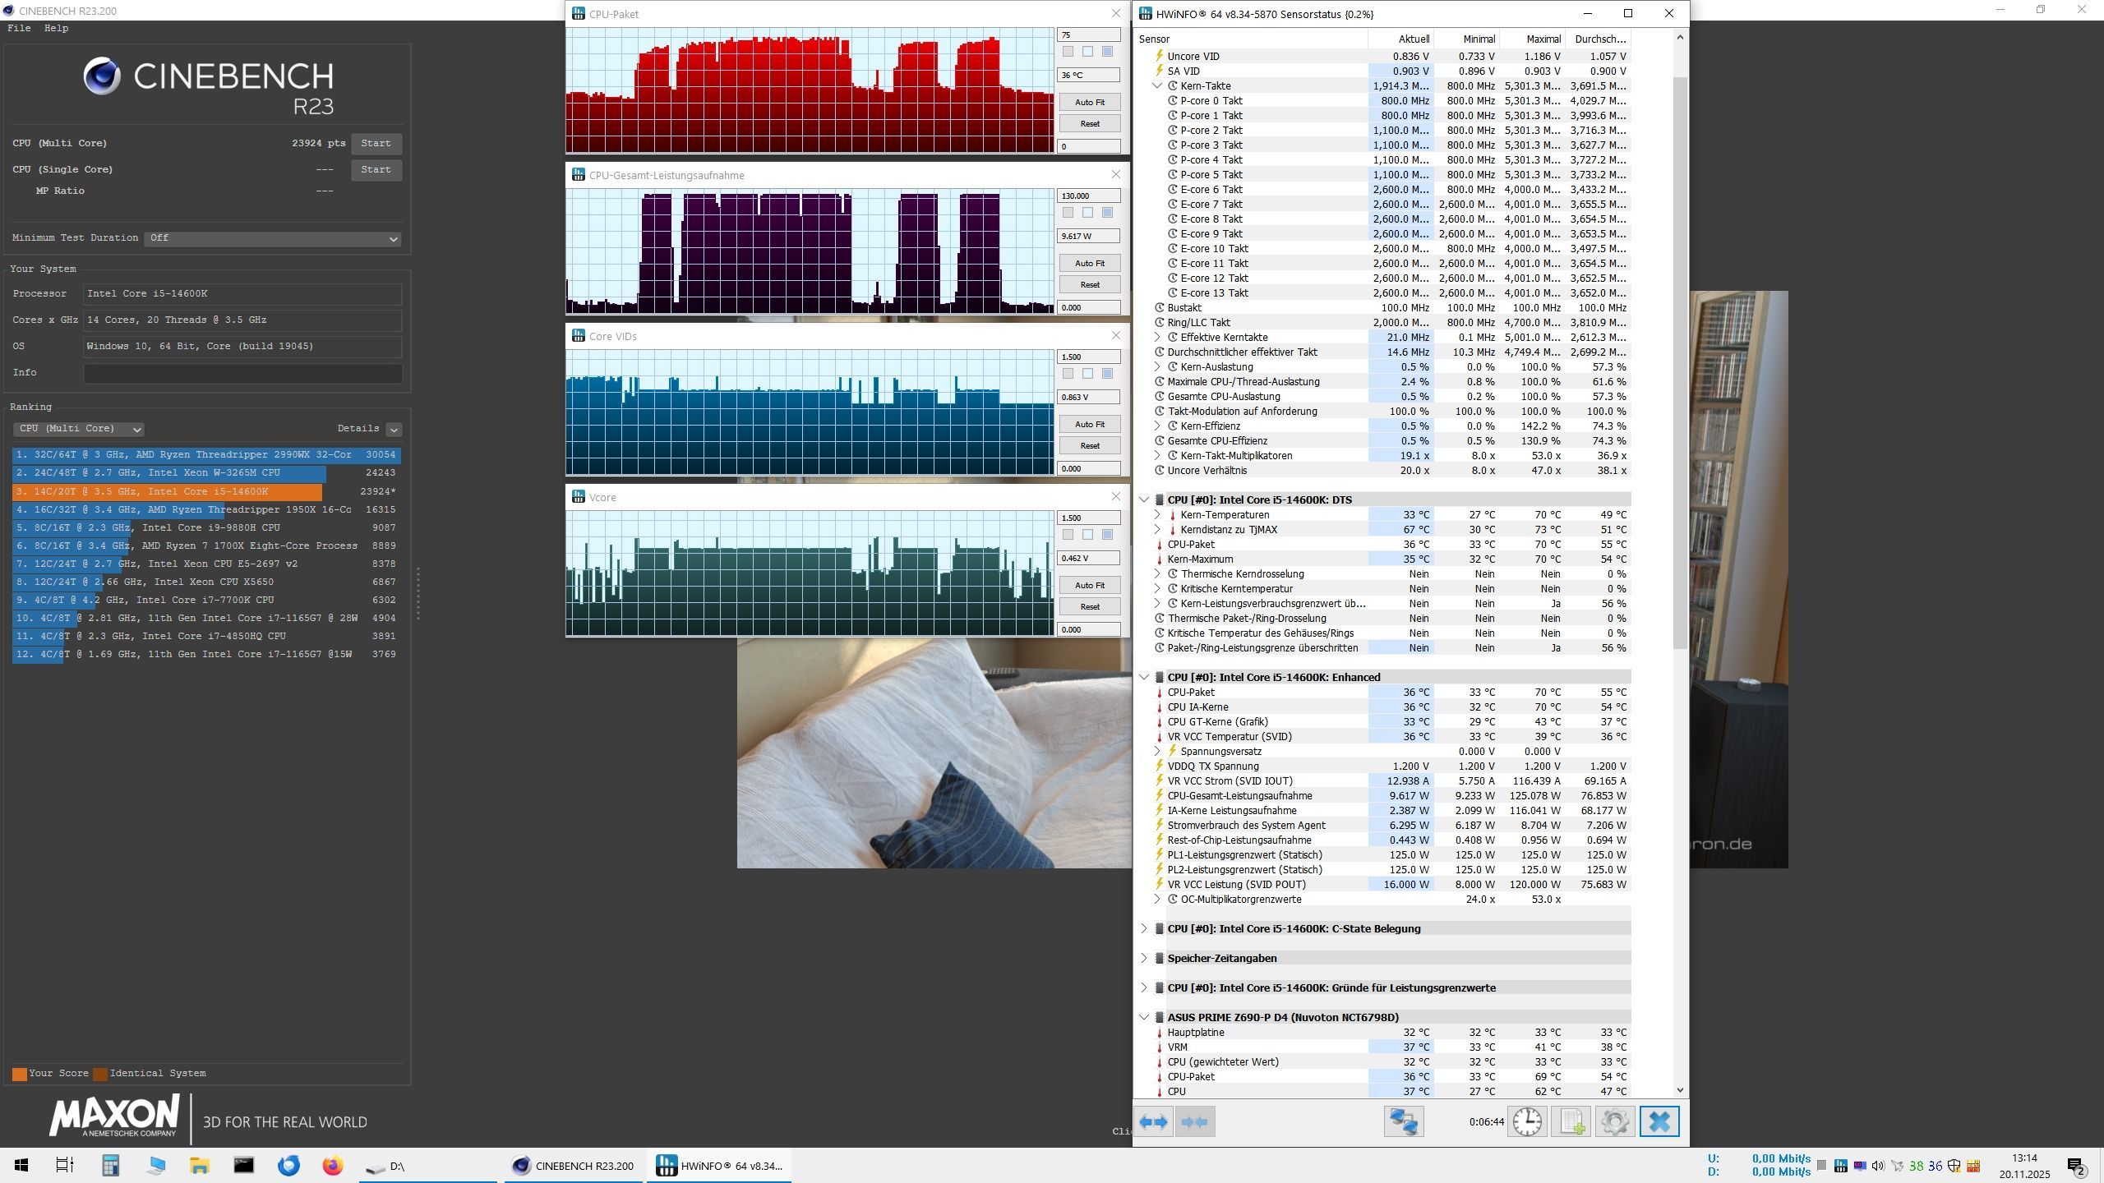The width and height of the screenshot is (2104, 1183).
Task: Click the collapse columns arrows icon in HWiNFO
Action: pyautogui.click(x=1195, y=1122)
